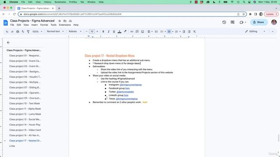Click the Print icon
280x157 pixels.
(17, 31)
